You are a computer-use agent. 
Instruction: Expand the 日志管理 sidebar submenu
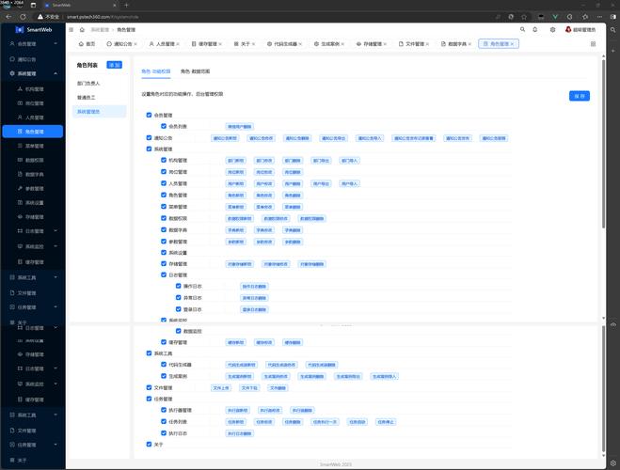[x=56, y=230]
